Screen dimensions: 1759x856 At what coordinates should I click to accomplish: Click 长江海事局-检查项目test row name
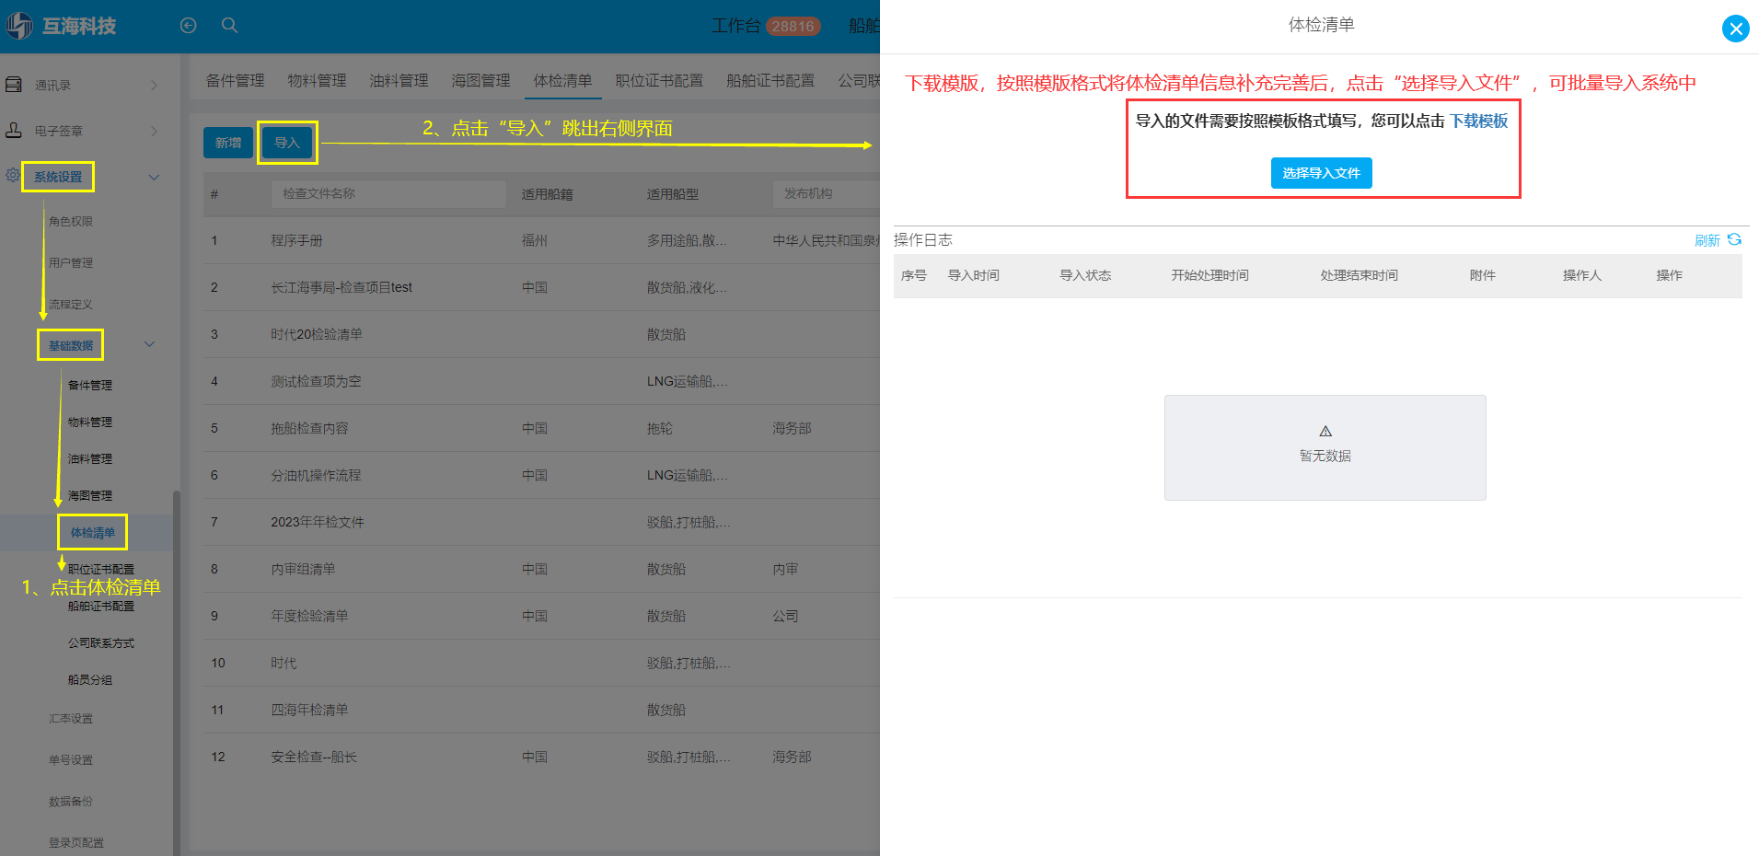click(x=341, y=287)
